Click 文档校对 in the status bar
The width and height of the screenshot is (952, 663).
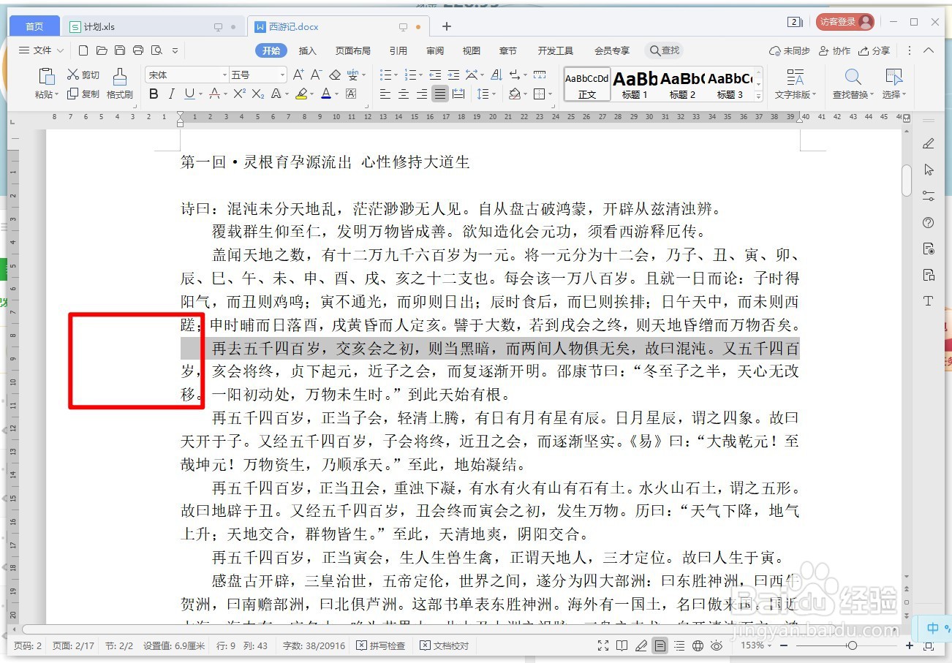(444, 645)
